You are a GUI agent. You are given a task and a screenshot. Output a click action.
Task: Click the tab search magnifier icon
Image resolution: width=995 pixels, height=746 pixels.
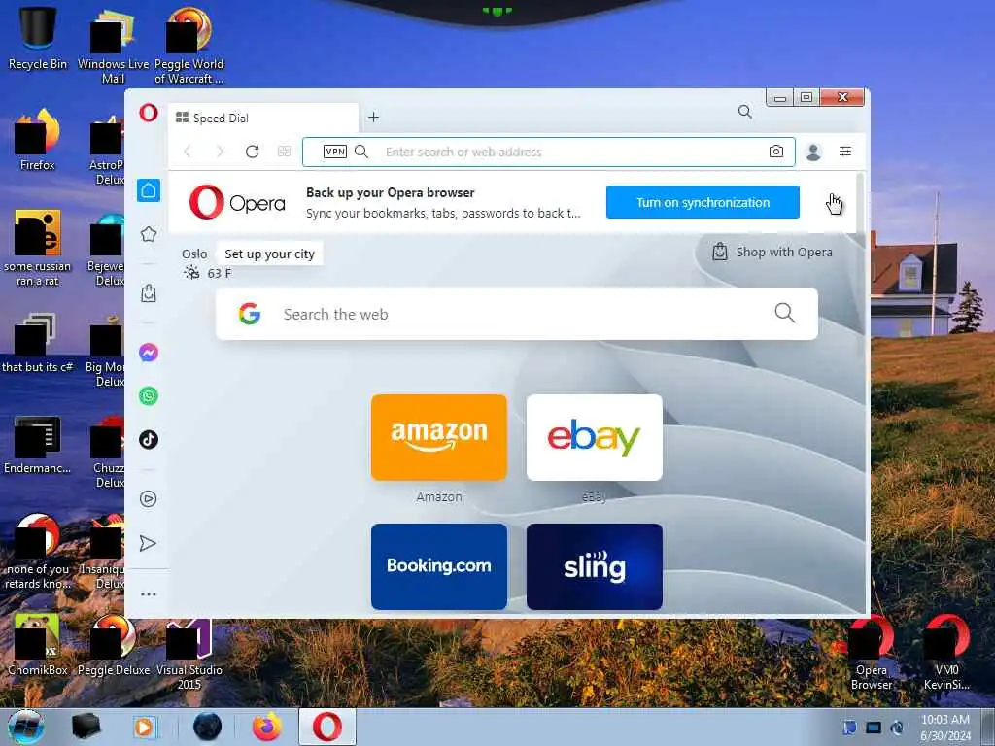[745, 113]
